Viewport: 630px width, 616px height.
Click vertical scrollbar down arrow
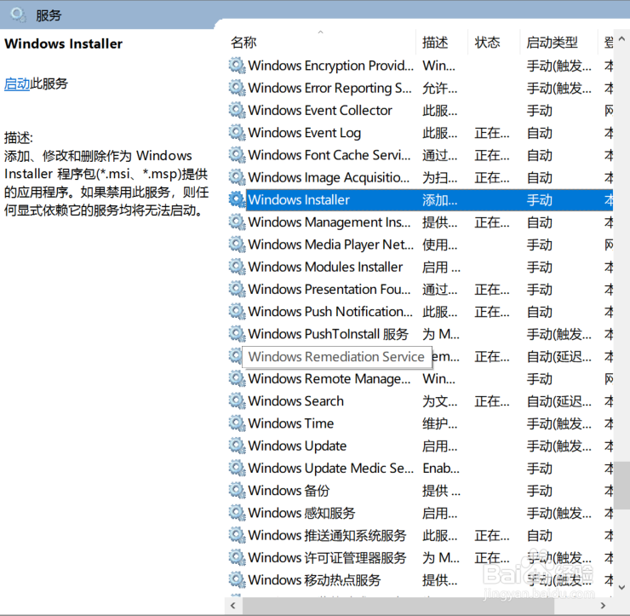coord(621,587)
